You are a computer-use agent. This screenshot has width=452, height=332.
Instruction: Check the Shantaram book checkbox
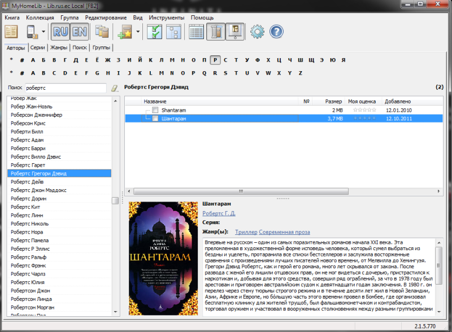coord(155,110)
